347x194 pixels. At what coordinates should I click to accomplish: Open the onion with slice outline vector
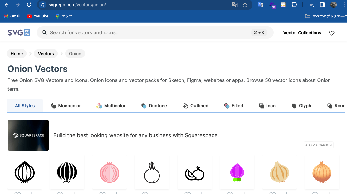(194, 172)
